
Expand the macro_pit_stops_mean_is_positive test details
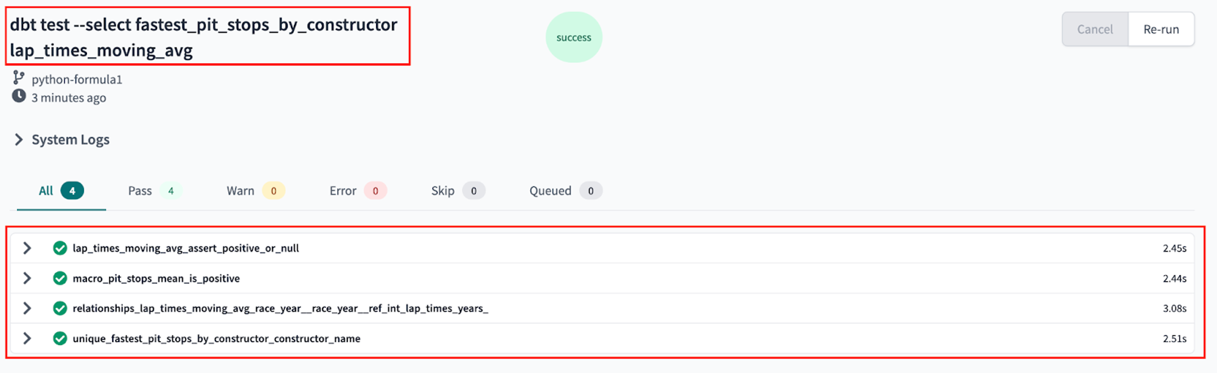27,278
